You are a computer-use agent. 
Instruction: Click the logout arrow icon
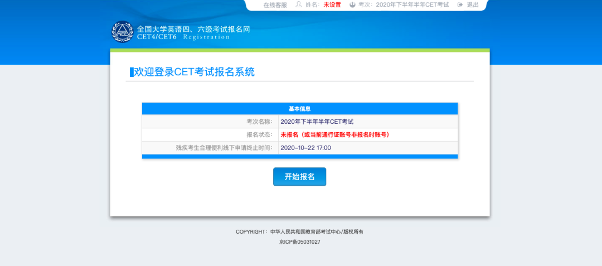[x=460, y=4]
